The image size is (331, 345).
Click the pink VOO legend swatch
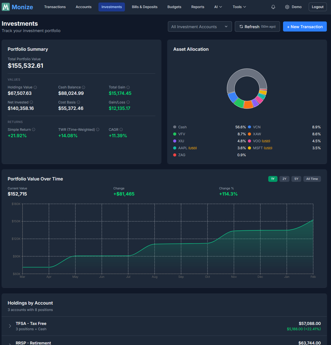pyautogui.click(x=249, y=141)
